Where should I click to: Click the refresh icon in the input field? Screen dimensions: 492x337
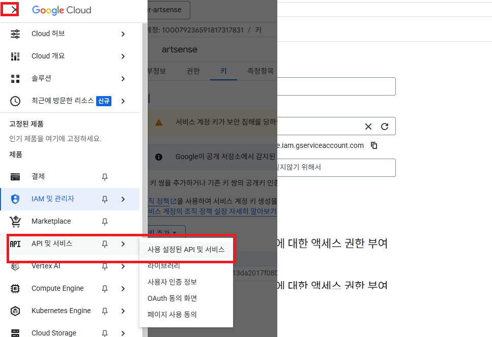point(385,127)
